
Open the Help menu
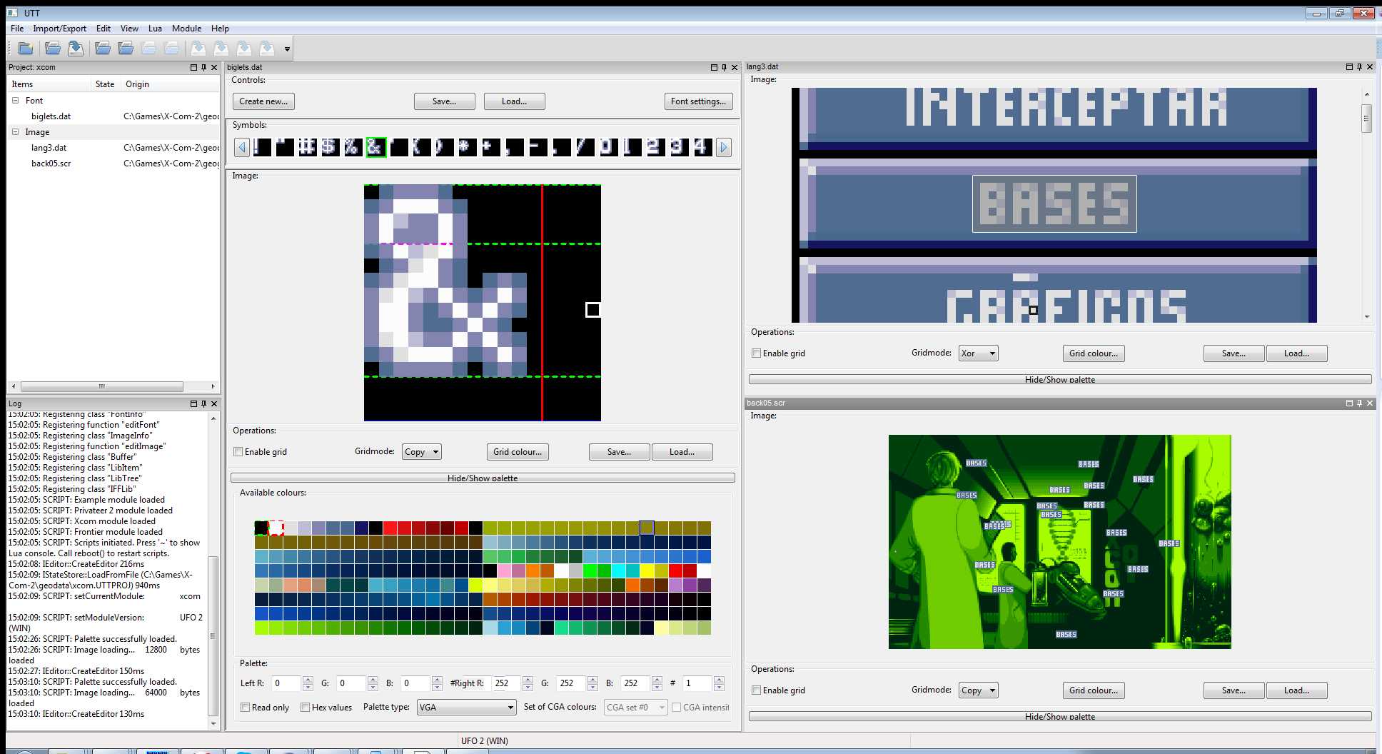(x=220, y=29)
